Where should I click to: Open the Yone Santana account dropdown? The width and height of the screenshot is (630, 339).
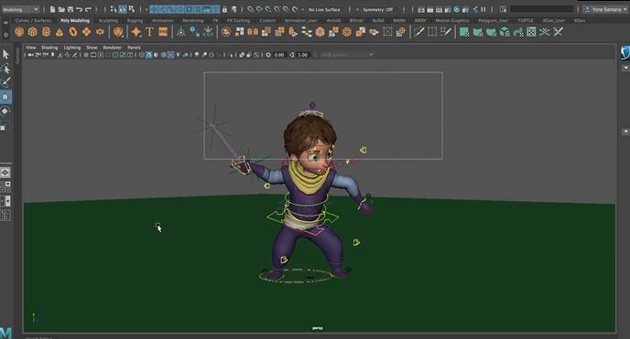coord(606,9)
